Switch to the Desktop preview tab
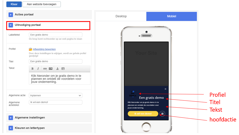 tap(121, 16)
